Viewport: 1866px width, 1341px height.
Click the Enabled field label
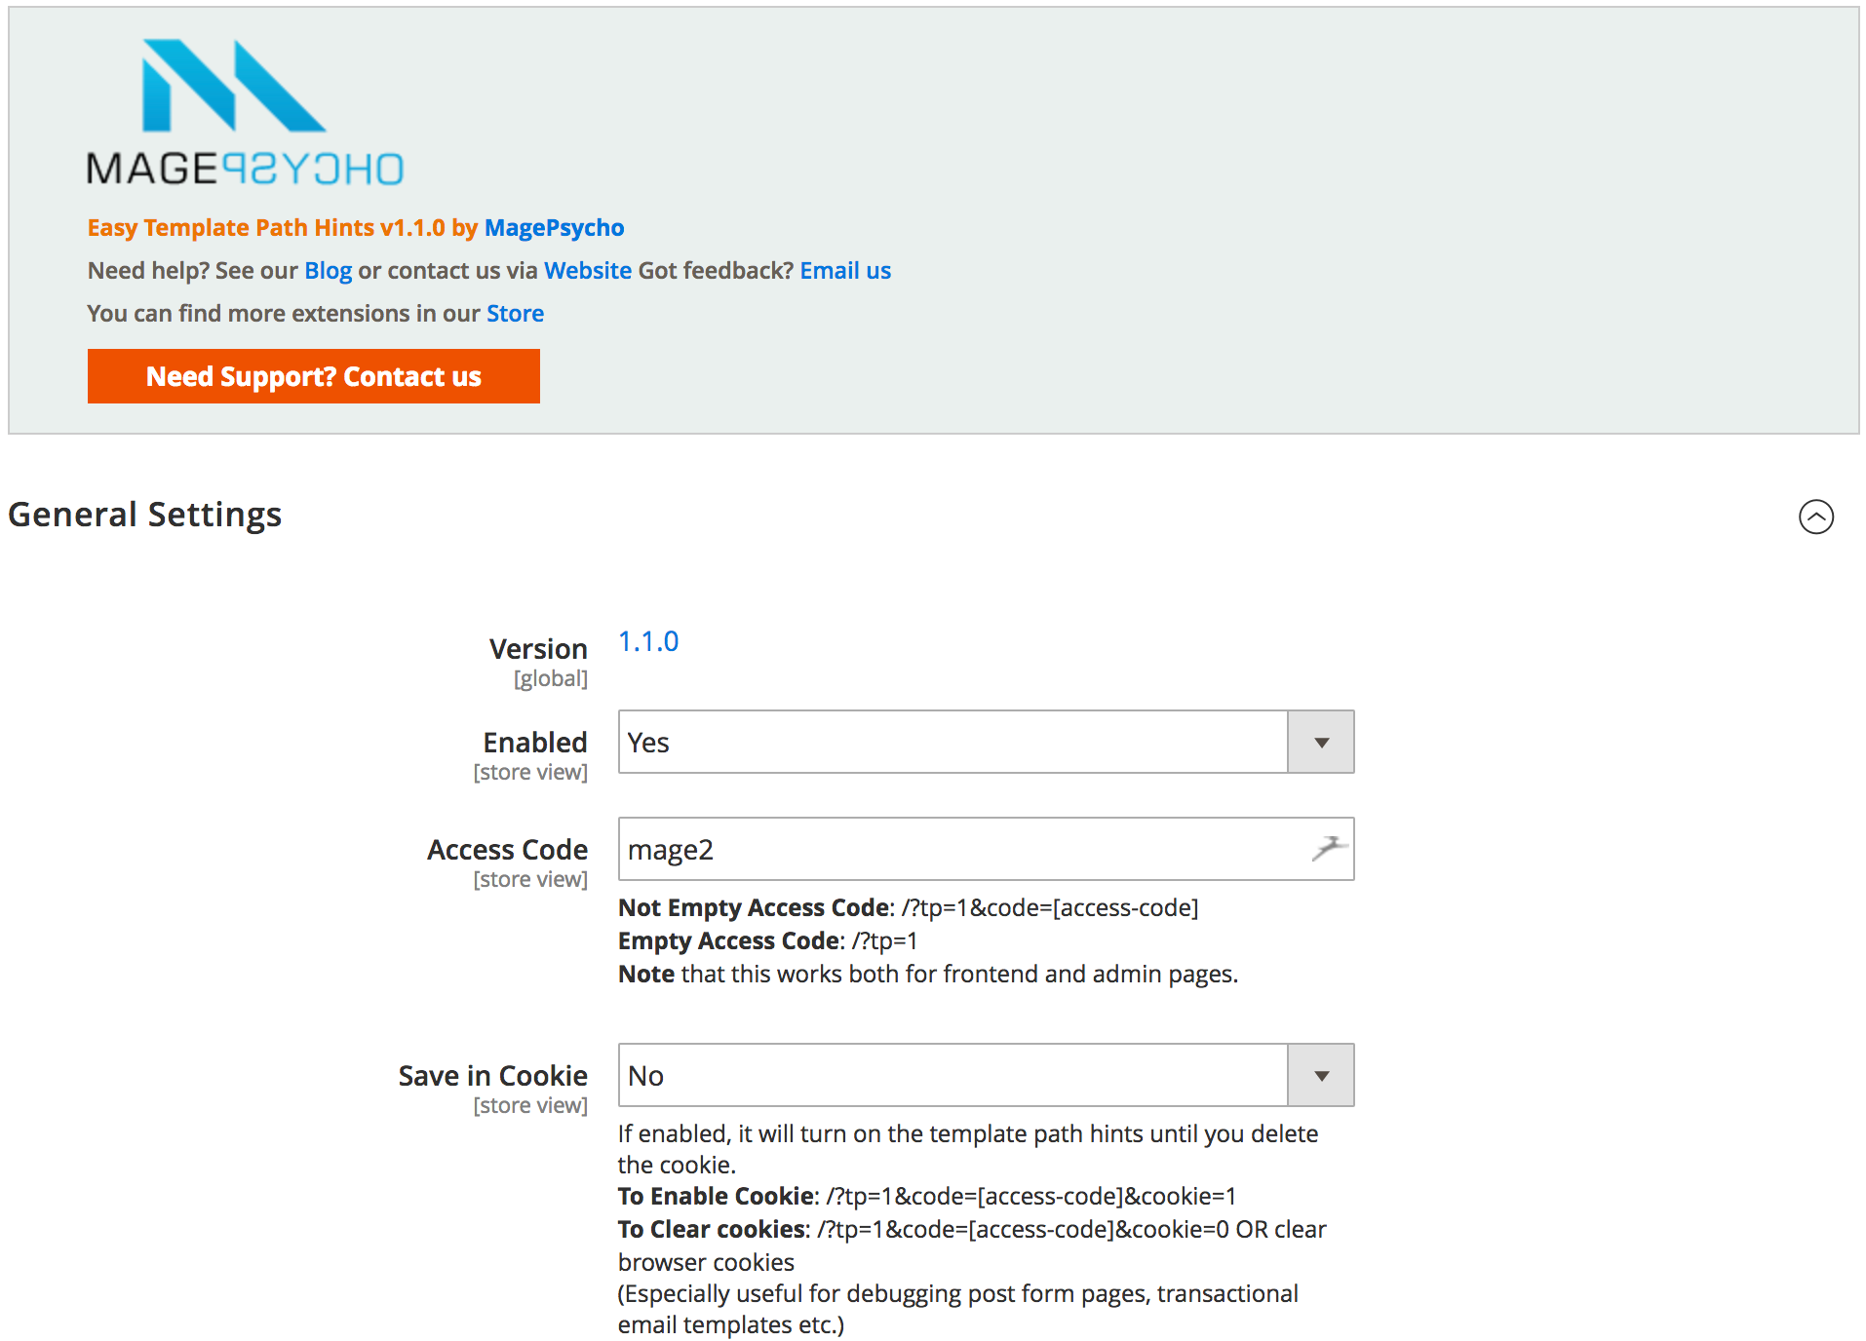click(535, 743)
